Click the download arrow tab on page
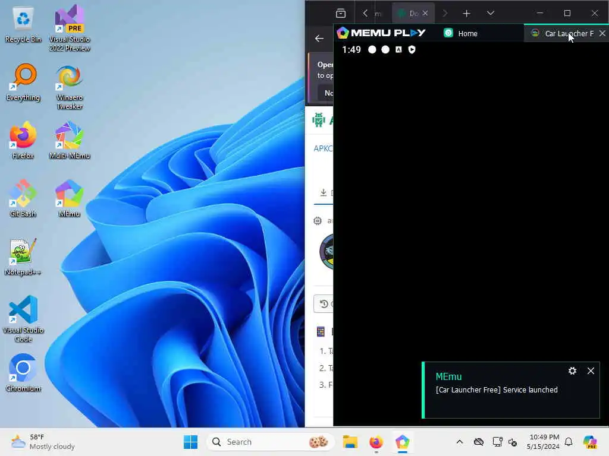The image size is (609, 456). [323, 192]
